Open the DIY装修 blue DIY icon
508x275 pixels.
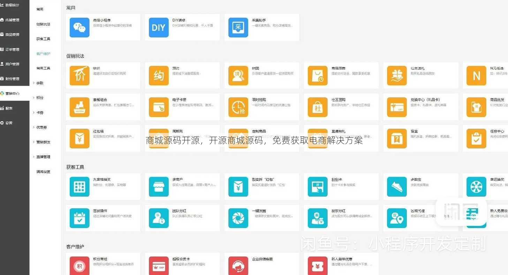click(159, 28)
